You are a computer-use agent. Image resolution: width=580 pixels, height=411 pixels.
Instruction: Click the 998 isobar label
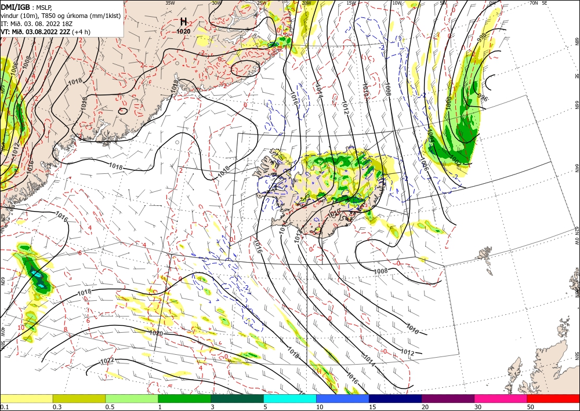click(481, 37)
